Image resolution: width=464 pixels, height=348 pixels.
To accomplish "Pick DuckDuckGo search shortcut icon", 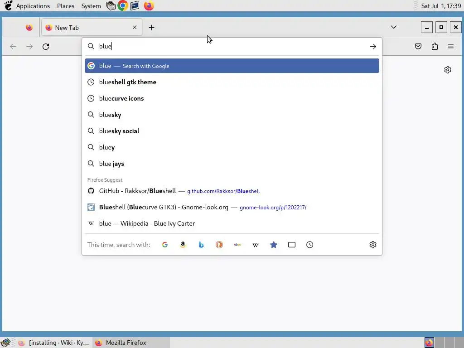I will click(219, 245).
